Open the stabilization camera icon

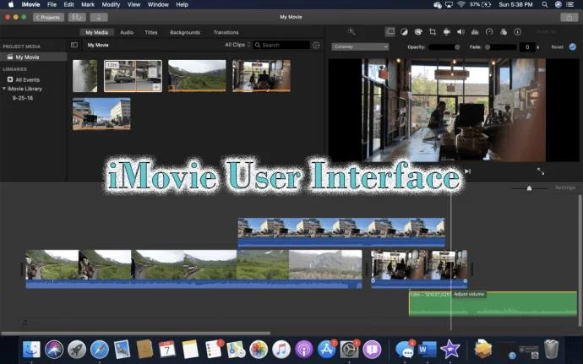pyautogui.click(x=447, y=32)
